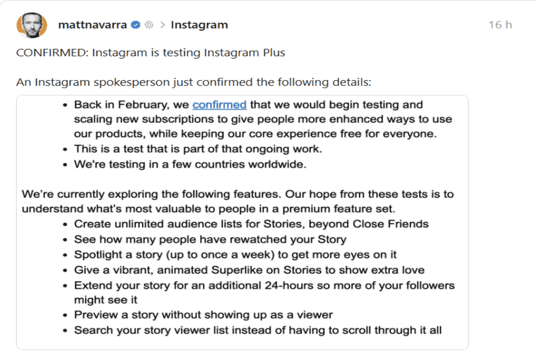This screenshot has height=358, width=537.
Task: Open the Instagram topic tag
Action: click(x=199, y=25)
